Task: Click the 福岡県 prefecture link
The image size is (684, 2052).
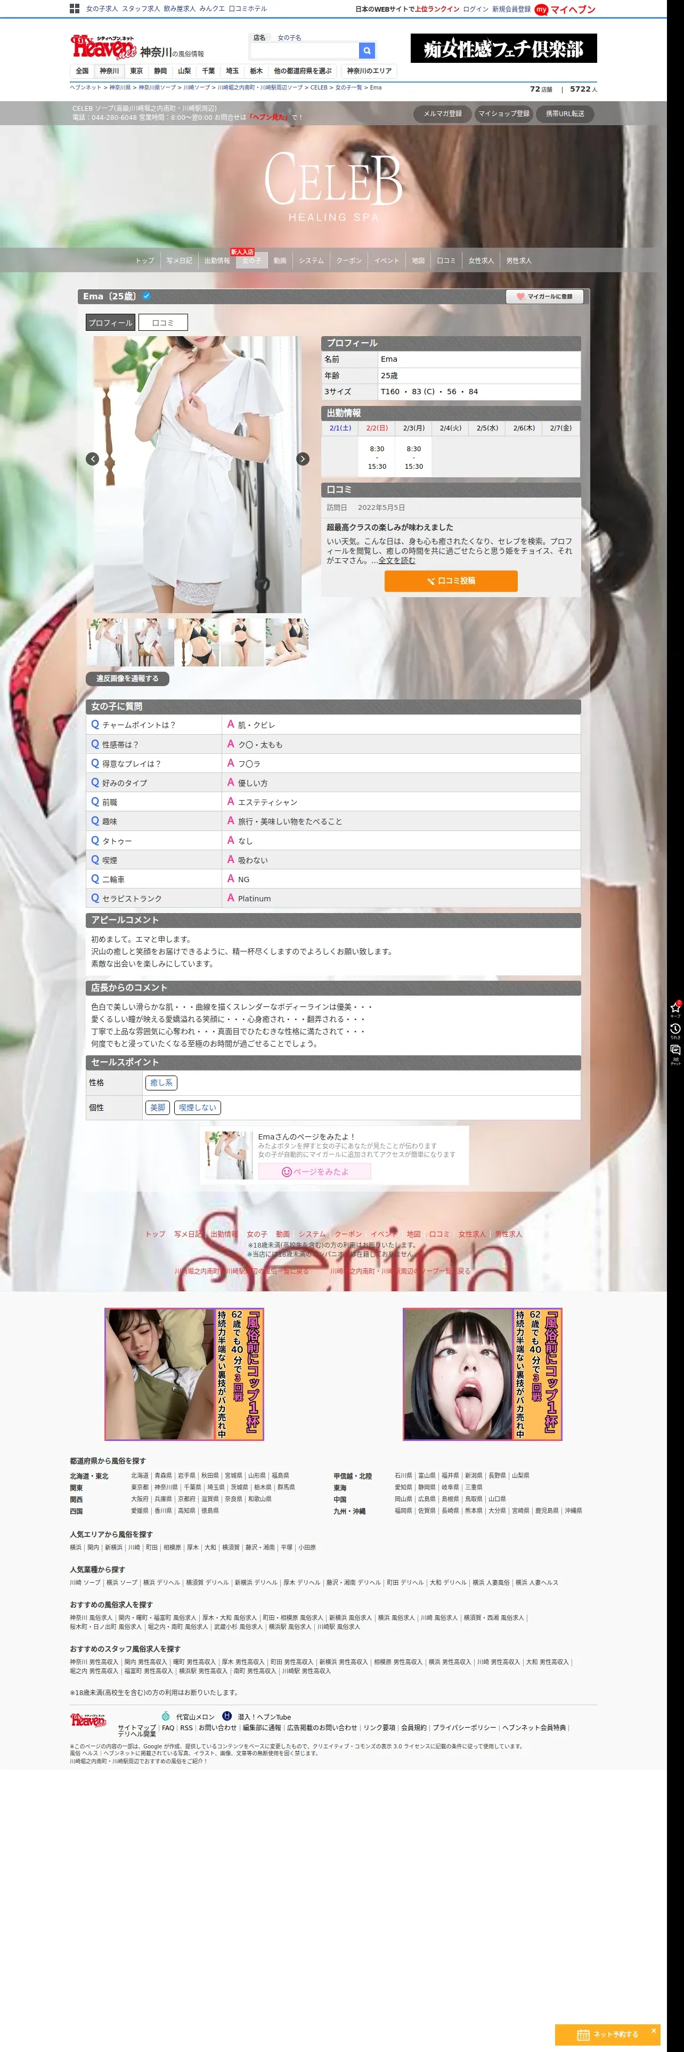Action: coord(404,1510)
